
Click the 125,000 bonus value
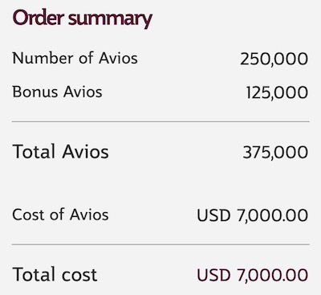coord(277,92)
